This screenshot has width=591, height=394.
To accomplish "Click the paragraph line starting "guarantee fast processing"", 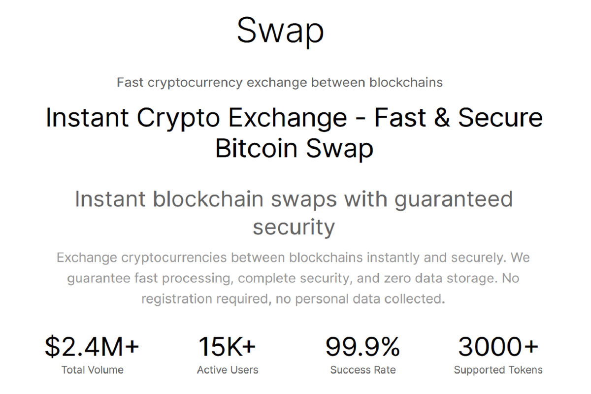I will [293, 278].
